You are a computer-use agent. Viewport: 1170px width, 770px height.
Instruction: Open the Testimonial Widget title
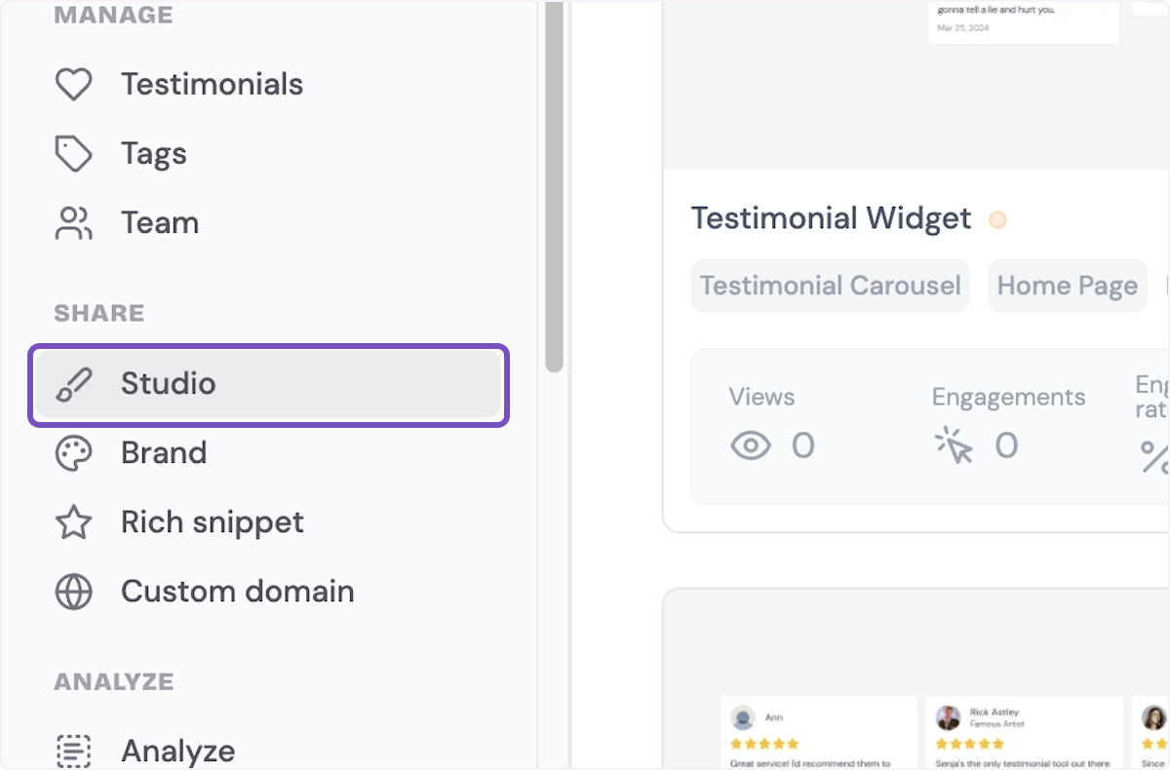[831, 218]
